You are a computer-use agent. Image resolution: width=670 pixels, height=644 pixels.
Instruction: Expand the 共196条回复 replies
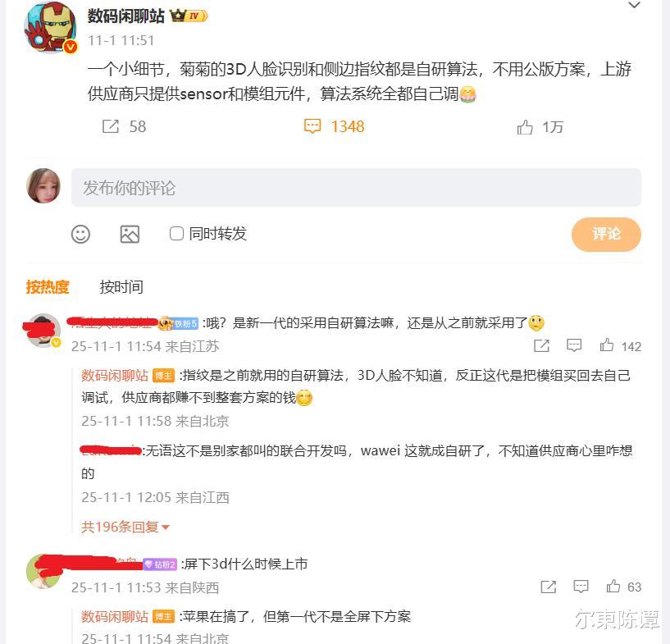click(125, 527)
